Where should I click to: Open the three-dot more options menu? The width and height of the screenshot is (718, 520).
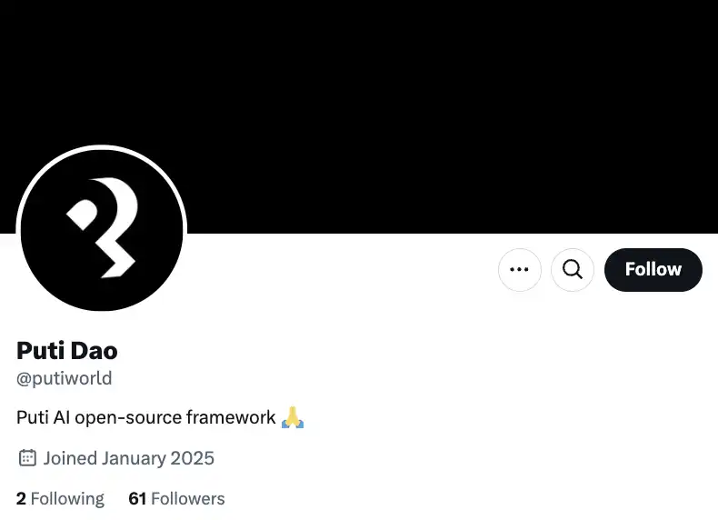[x=519, y=269]
